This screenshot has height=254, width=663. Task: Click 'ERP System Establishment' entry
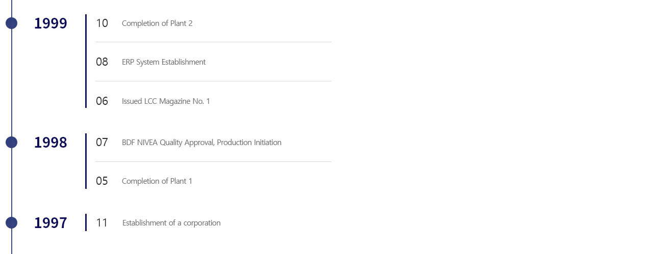164,62
